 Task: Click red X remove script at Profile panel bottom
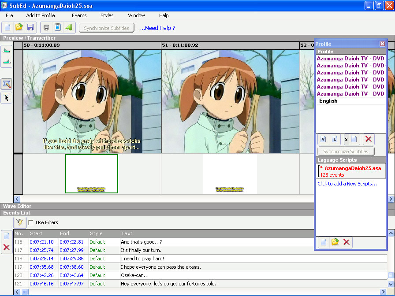click(347, 242)
